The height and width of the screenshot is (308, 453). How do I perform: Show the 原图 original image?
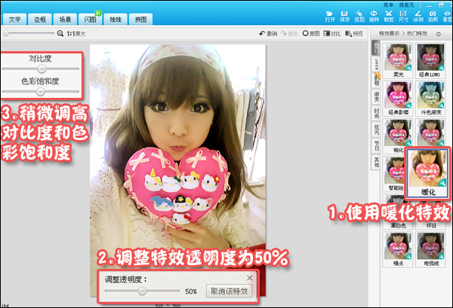tap(310, 34)
